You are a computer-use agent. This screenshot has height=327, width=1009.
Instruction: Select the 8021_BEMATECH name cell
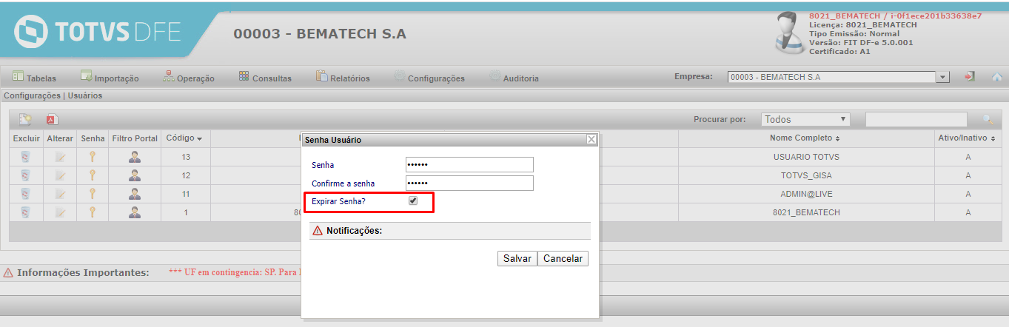click(805, 212)
